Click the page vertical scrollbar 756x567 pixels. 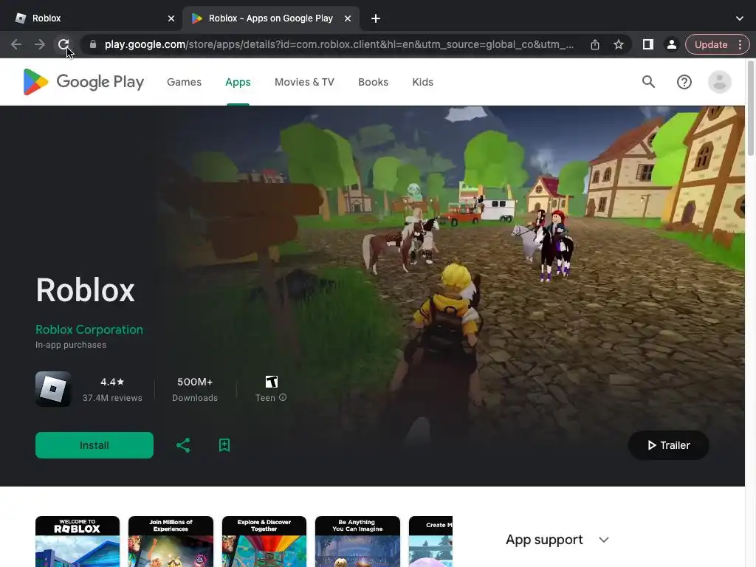750,108
